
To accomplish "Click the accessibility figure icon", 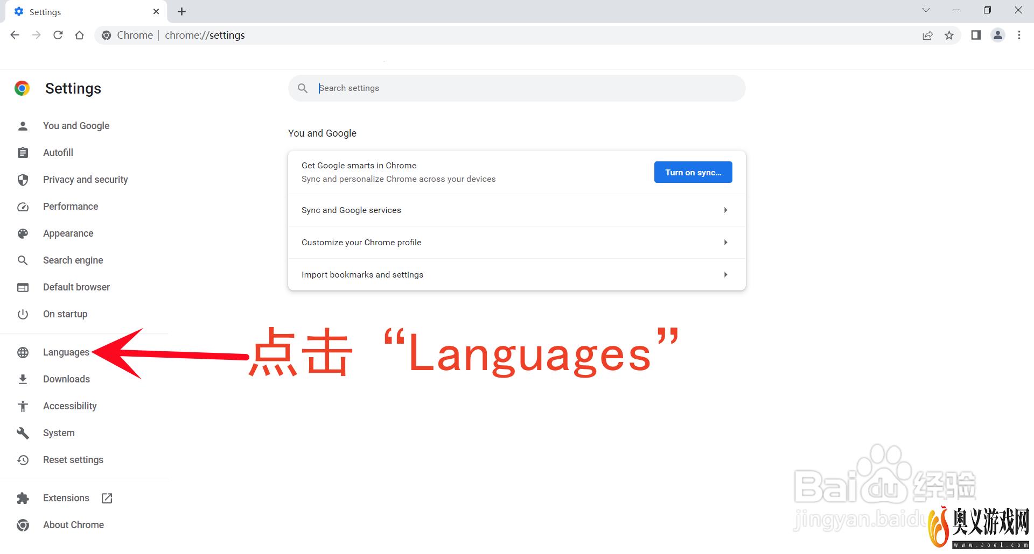I will click(23, 406).
